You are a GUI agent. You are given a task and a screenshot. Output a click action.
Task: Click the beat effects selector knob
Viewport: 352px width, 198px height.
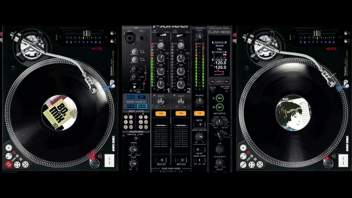(219, 122)
